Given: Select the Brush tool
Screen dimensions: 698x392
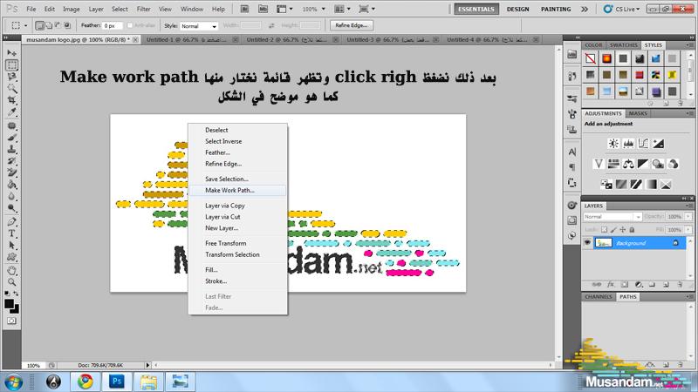Looking at the screenshot, I should click(x=11, y=138).
